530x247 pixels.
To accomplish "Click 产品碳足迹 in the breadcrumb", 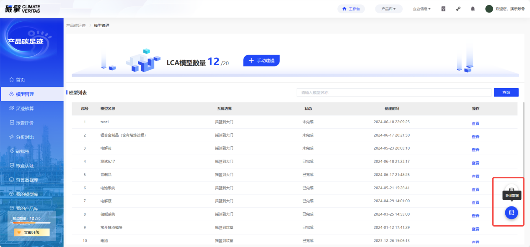I will tap(76, 25).
